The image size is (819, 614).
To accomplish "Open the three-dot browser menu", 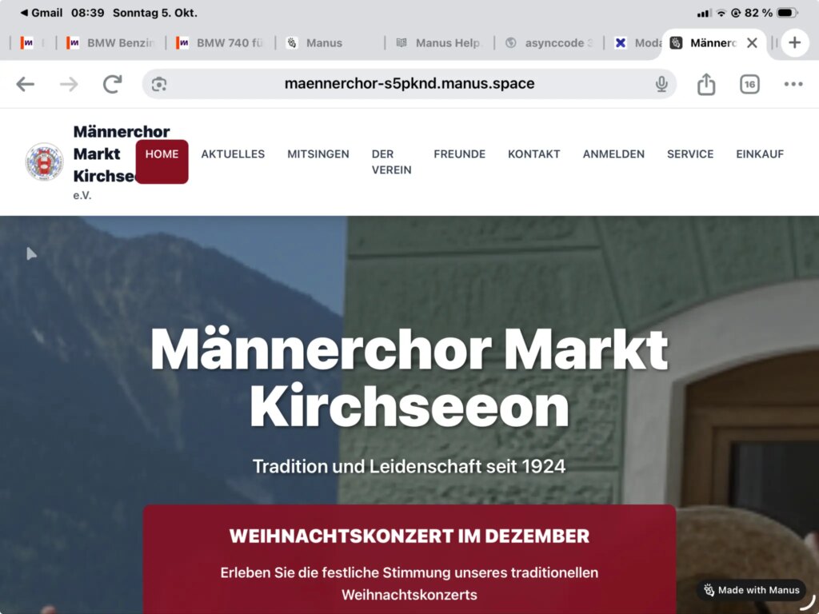I will [793, 84].
